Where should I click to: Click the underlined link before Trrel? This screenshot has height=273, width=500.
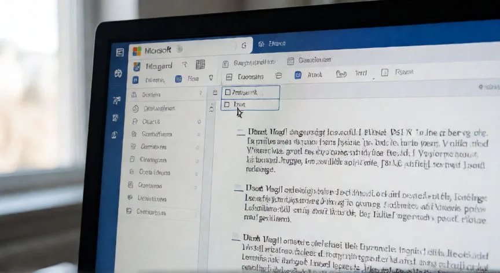[341, 74]
